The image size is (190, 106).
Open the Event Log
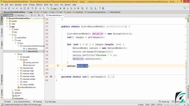click(x=164, y=102)
